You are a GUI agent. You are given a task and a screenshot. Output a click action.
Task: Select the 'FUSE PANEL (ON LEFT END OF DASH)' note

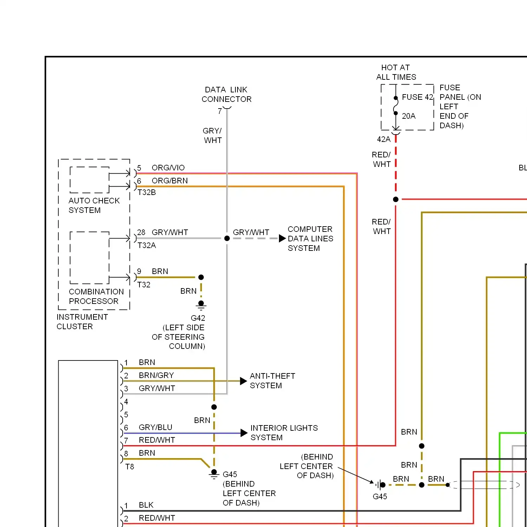(x=460, y=106)
